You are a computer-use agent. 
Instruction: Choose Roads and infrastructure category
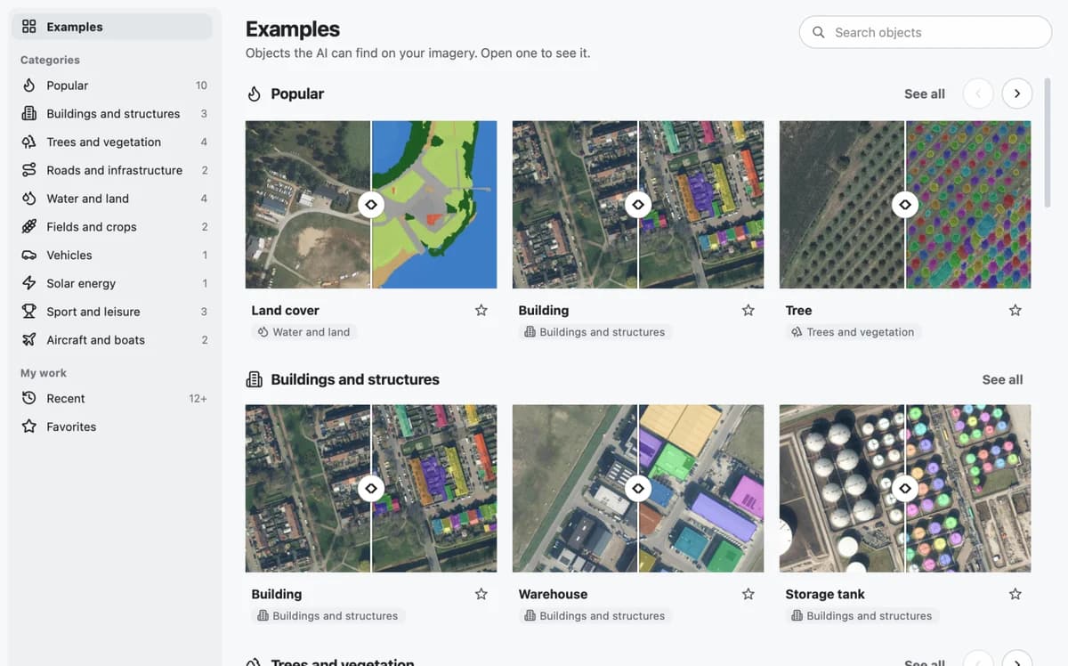point(111,170)
